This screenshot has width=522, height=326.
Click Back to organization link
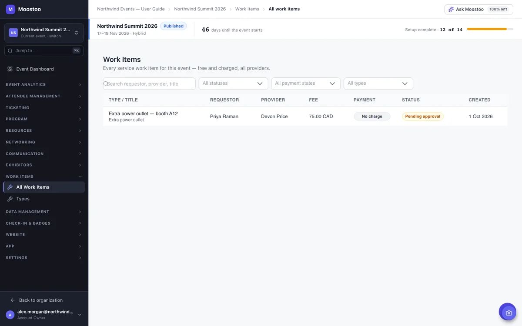coord(41,300)
